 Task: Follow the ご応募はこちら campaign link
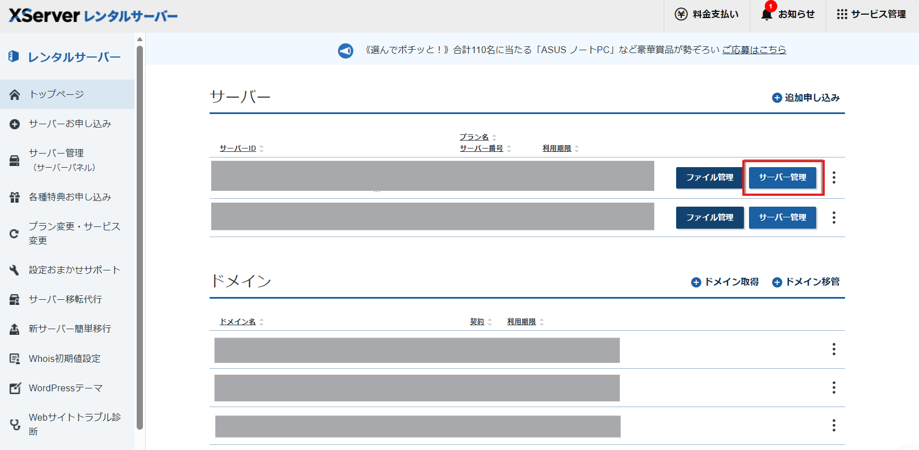click(x=754, y=50)
